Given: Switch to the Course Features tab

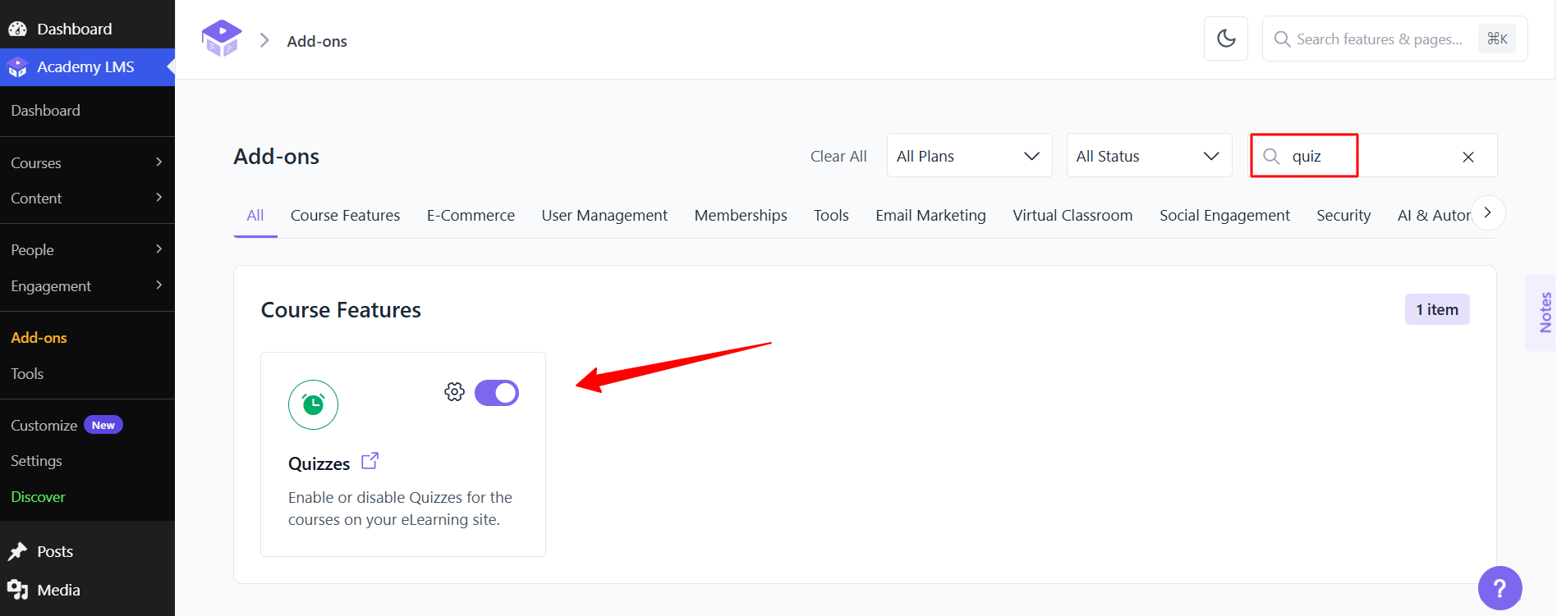Looking at the screenshot, I should pyautogui.click(x=345, y=215).
